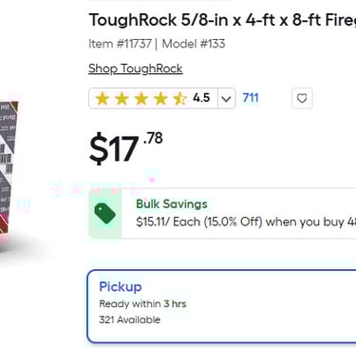Click the half-filled fifth rating star
Screen dimensions: 356x348
point(180,99)
